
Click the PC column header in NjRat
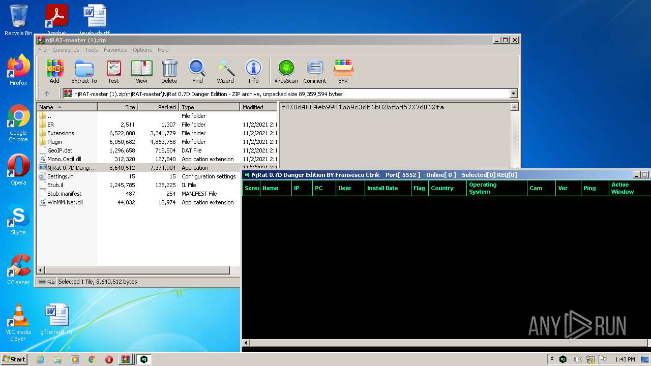324,188
